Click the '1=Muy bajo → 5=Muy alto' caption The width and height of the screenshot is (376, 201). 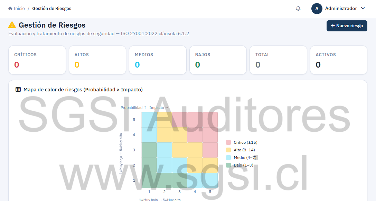(160, 199)
